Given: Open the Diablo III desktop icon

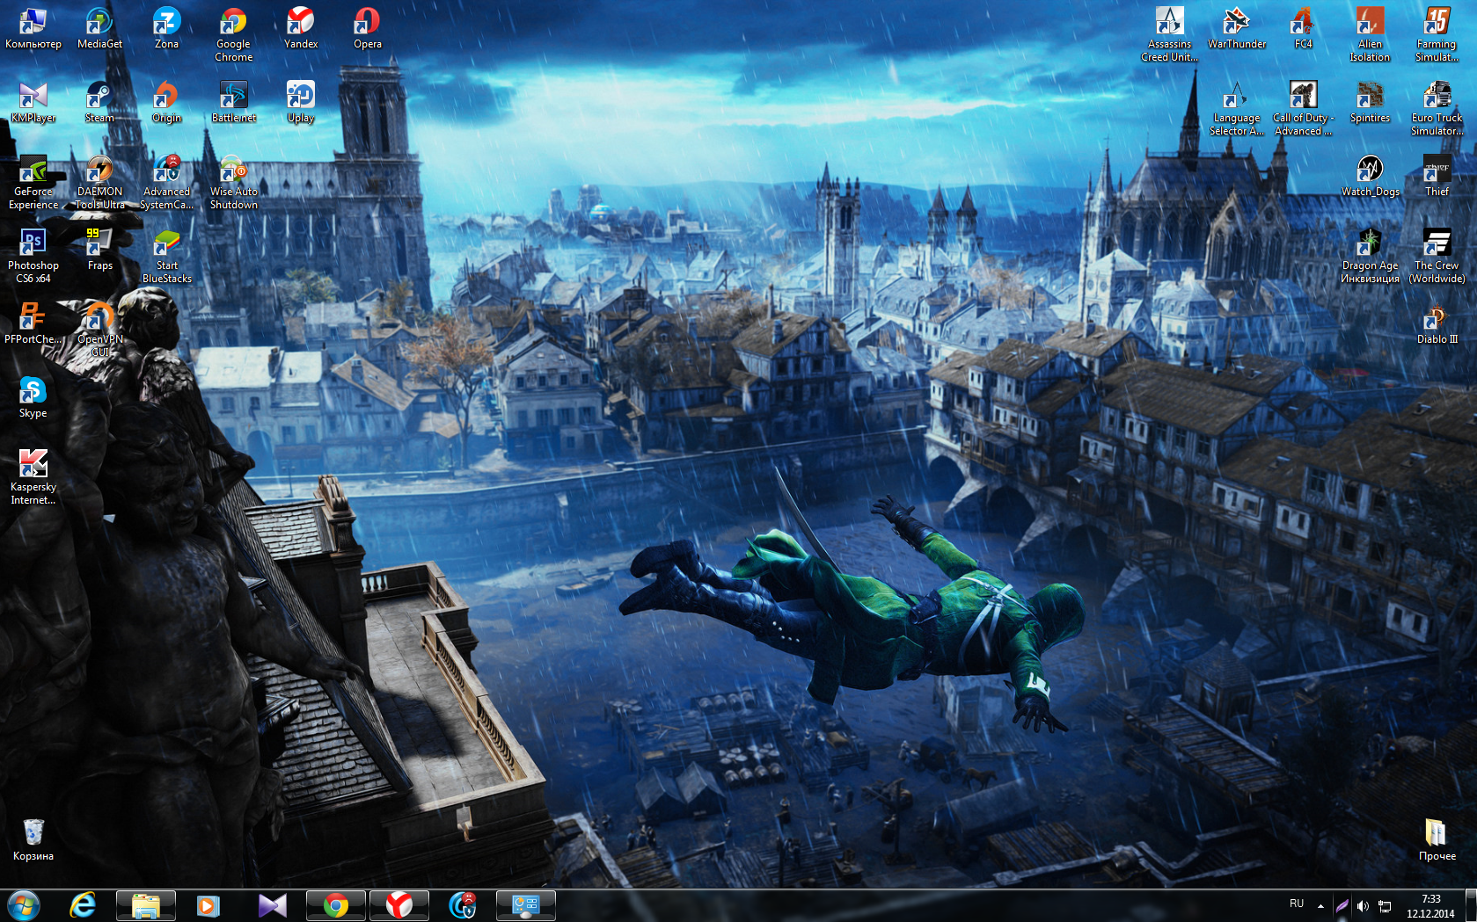Looking at the screenshot, I should (1437, 323).
